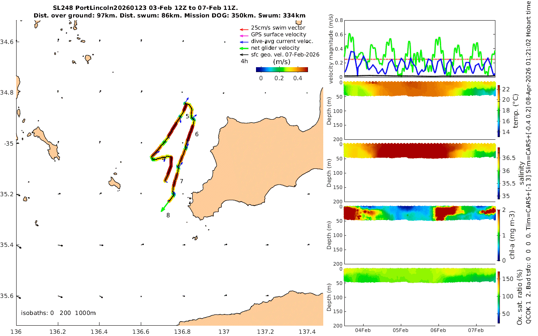Click the salinity colorbar scale
This screenshot has width=538, height=336.
[499, 172]
